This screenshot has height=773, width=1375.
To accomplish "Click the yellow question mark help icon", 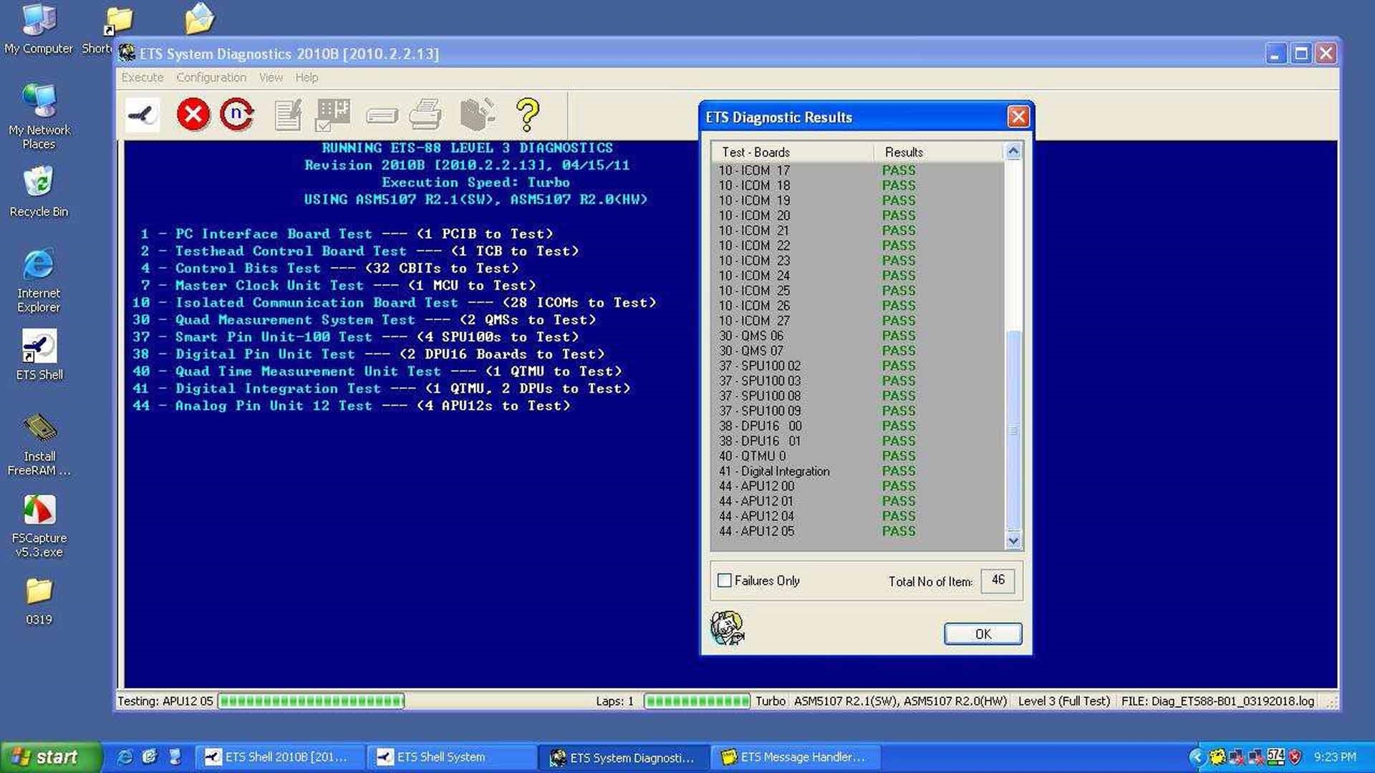I will [527, 115].
